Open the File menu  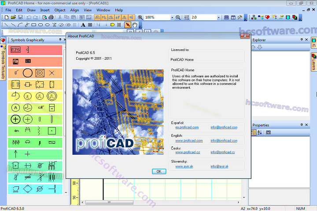click(8, 10)
